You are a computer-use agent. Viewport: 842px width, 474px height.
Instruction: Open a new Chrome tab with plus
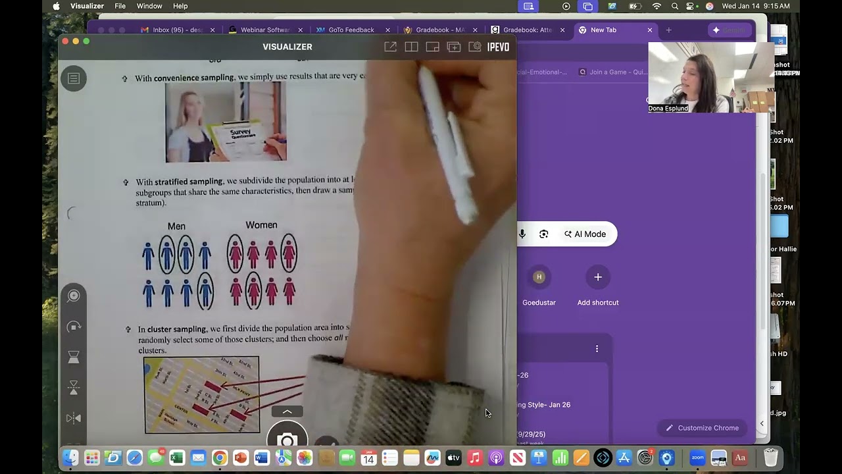(x=668, y=30)
